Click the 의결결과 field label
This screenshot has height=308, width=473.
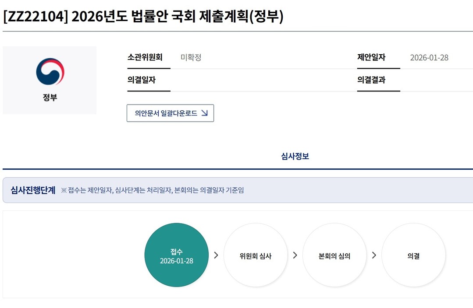coord(371,80)
